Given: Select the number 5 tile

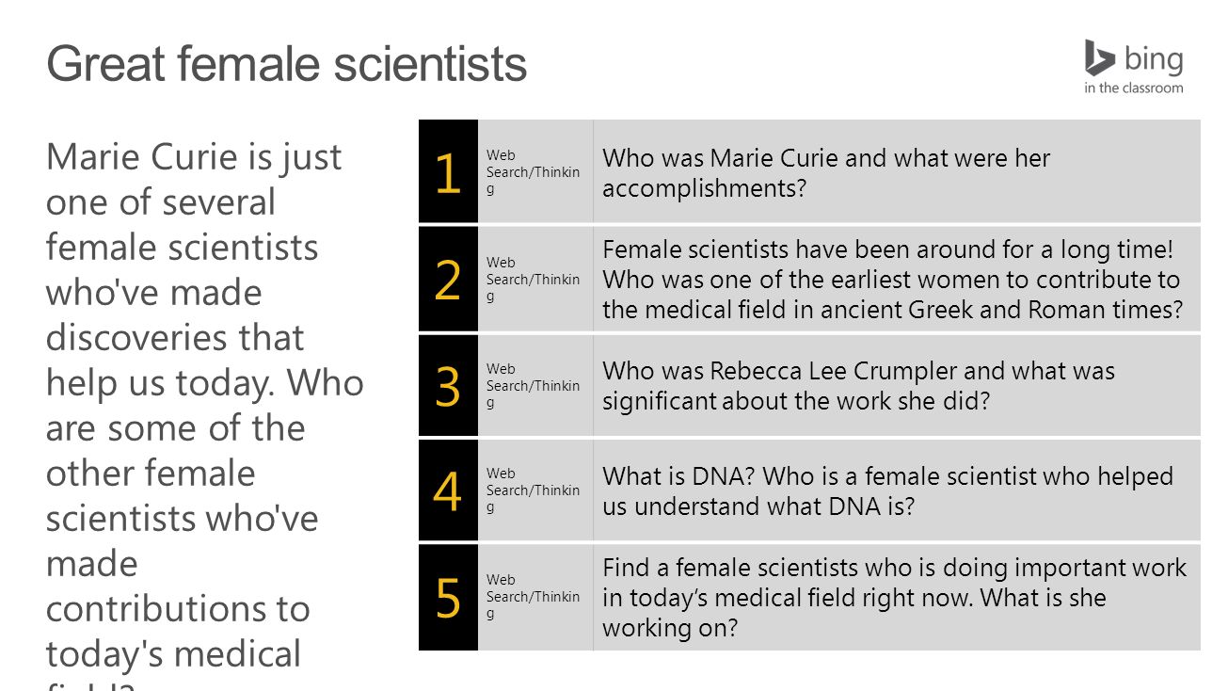Looking at the screenshot, I should (x=448, y=597).
